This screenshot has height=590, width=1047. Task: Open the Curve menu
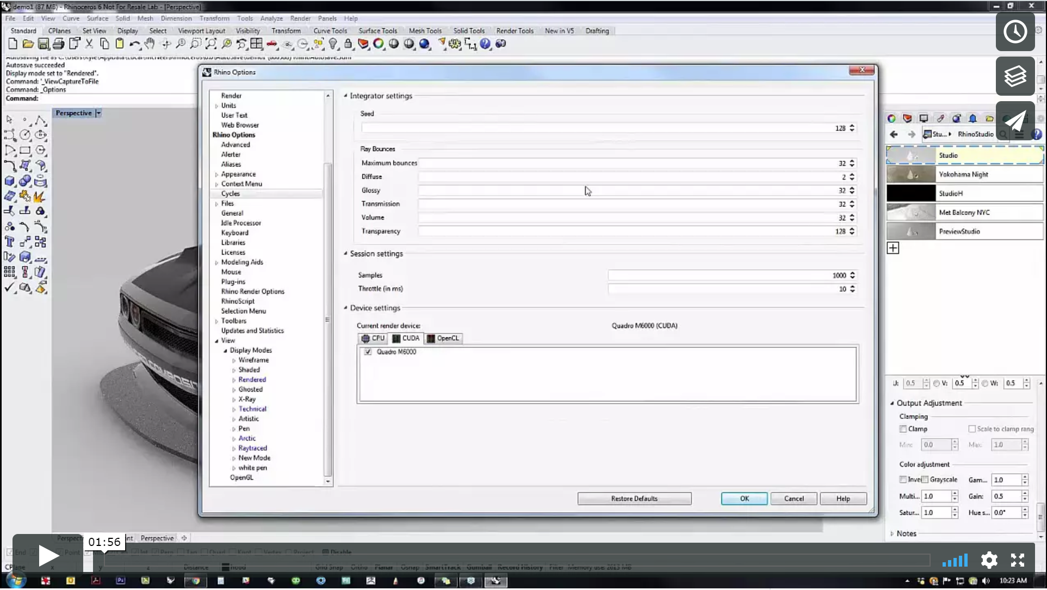coord(71,18)
